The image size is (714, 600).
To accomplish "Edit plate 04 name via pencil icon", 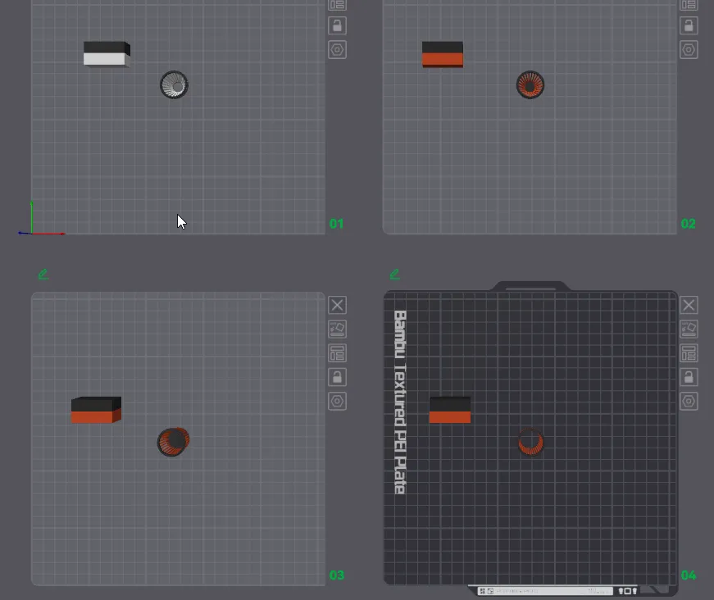I will click(x=395, y=274).
